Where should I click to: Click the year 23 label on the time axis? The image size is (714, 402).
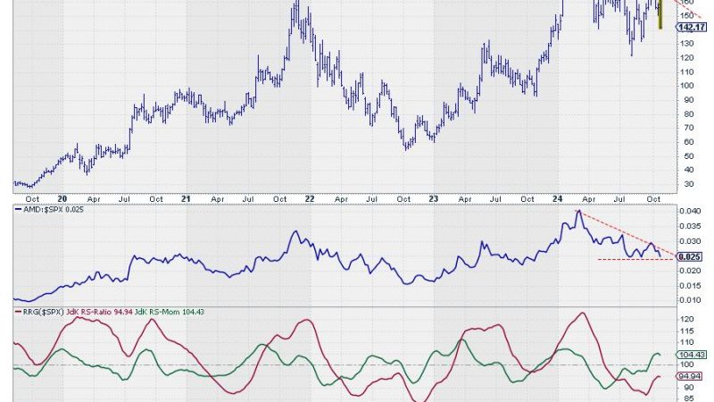pyautogui.click(x=434, y=199)
